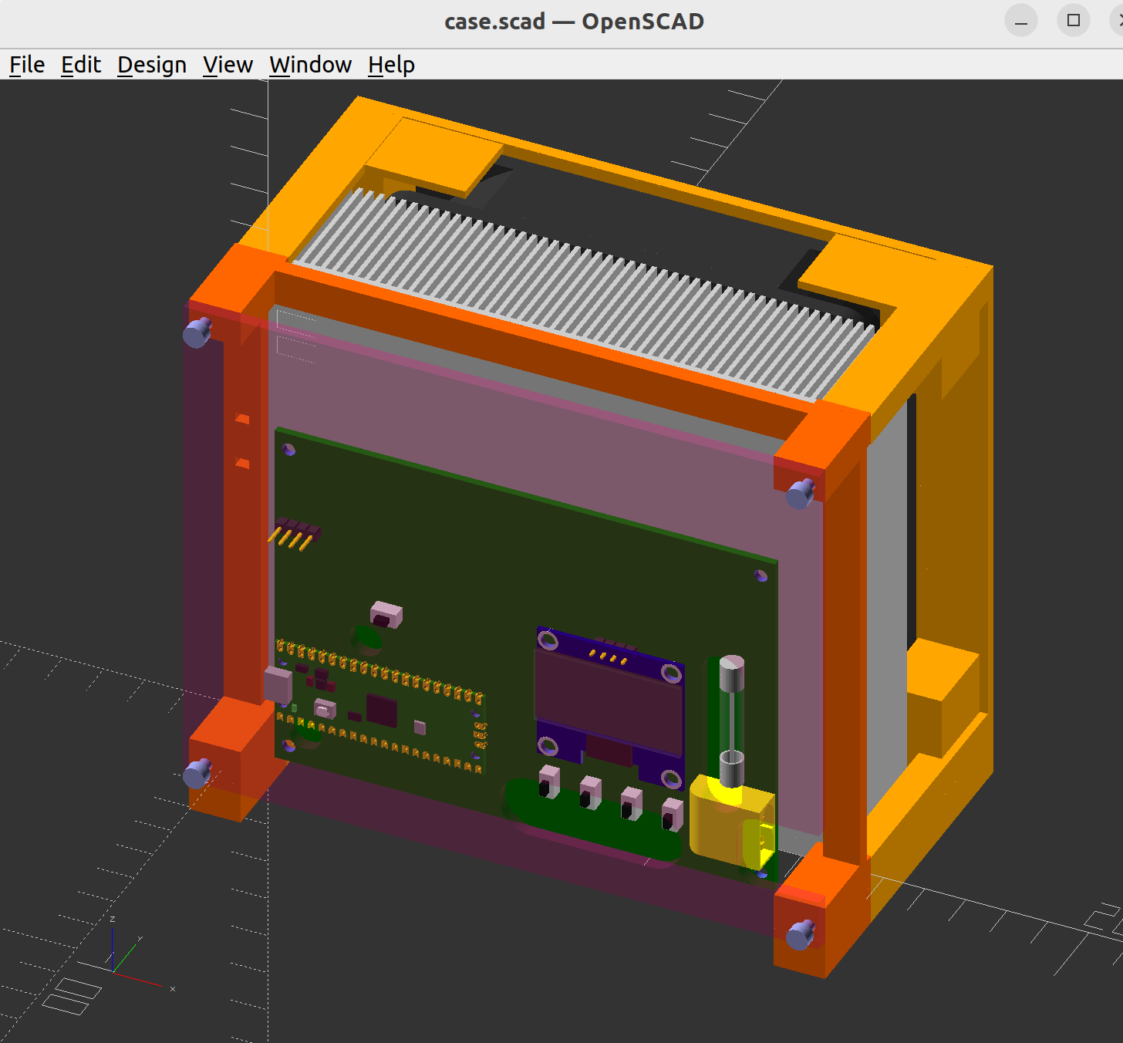1123x1043 pixels.
Task: Select the small microcontroller daughterboard
Action: point(382,710)
